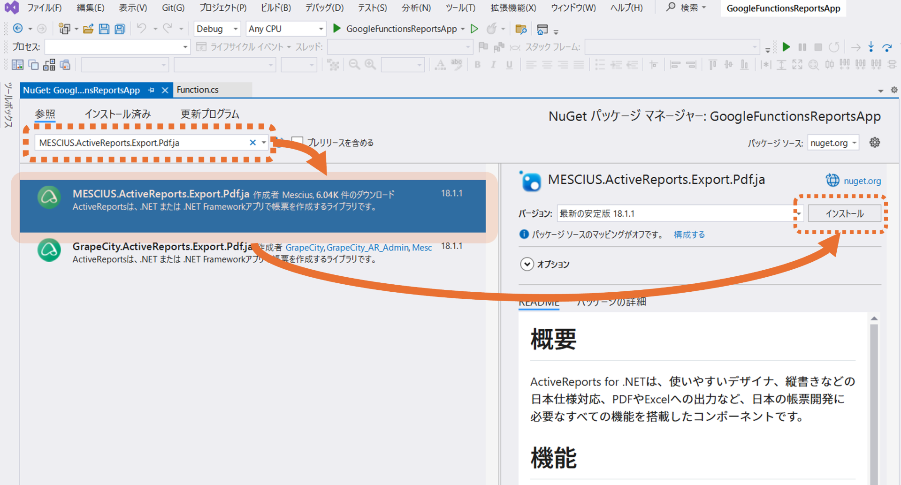The image size is (901, 485).
Task: Open search history dropdown arrow
Action: (264, 143)
